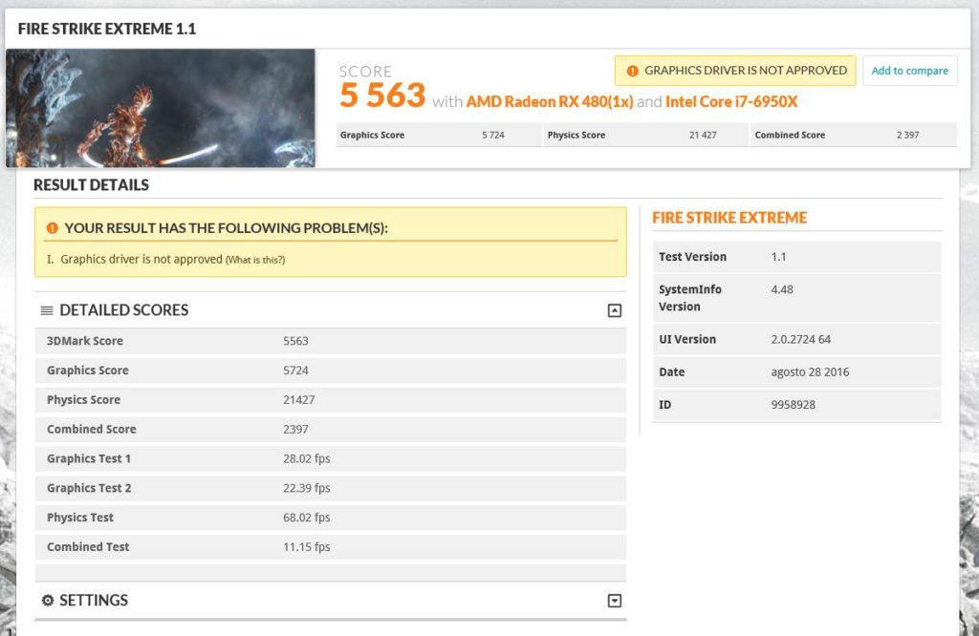Click the 'GRAPHICS DRIVER IS NOT APPROVED' banner
Screen dimensions: 979x636
click(735, 71)
